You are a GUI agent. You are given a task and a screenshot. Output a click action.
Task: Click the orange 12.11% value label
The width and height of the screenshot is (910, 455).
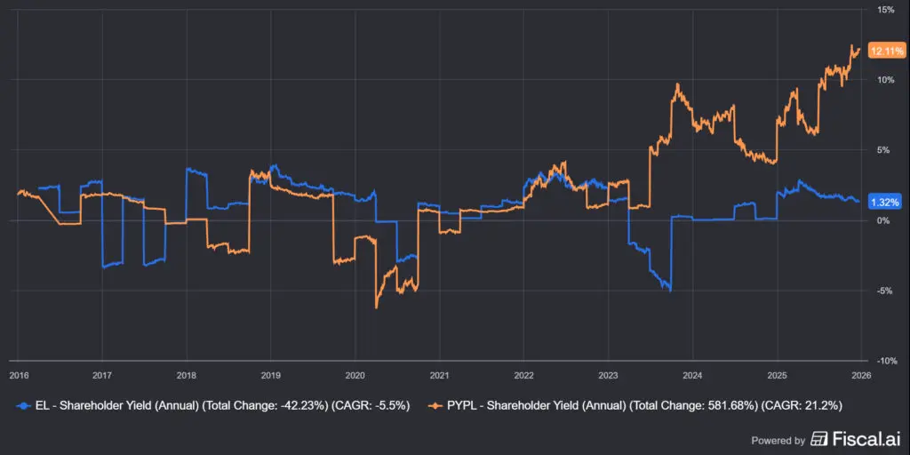pos(886,50)
